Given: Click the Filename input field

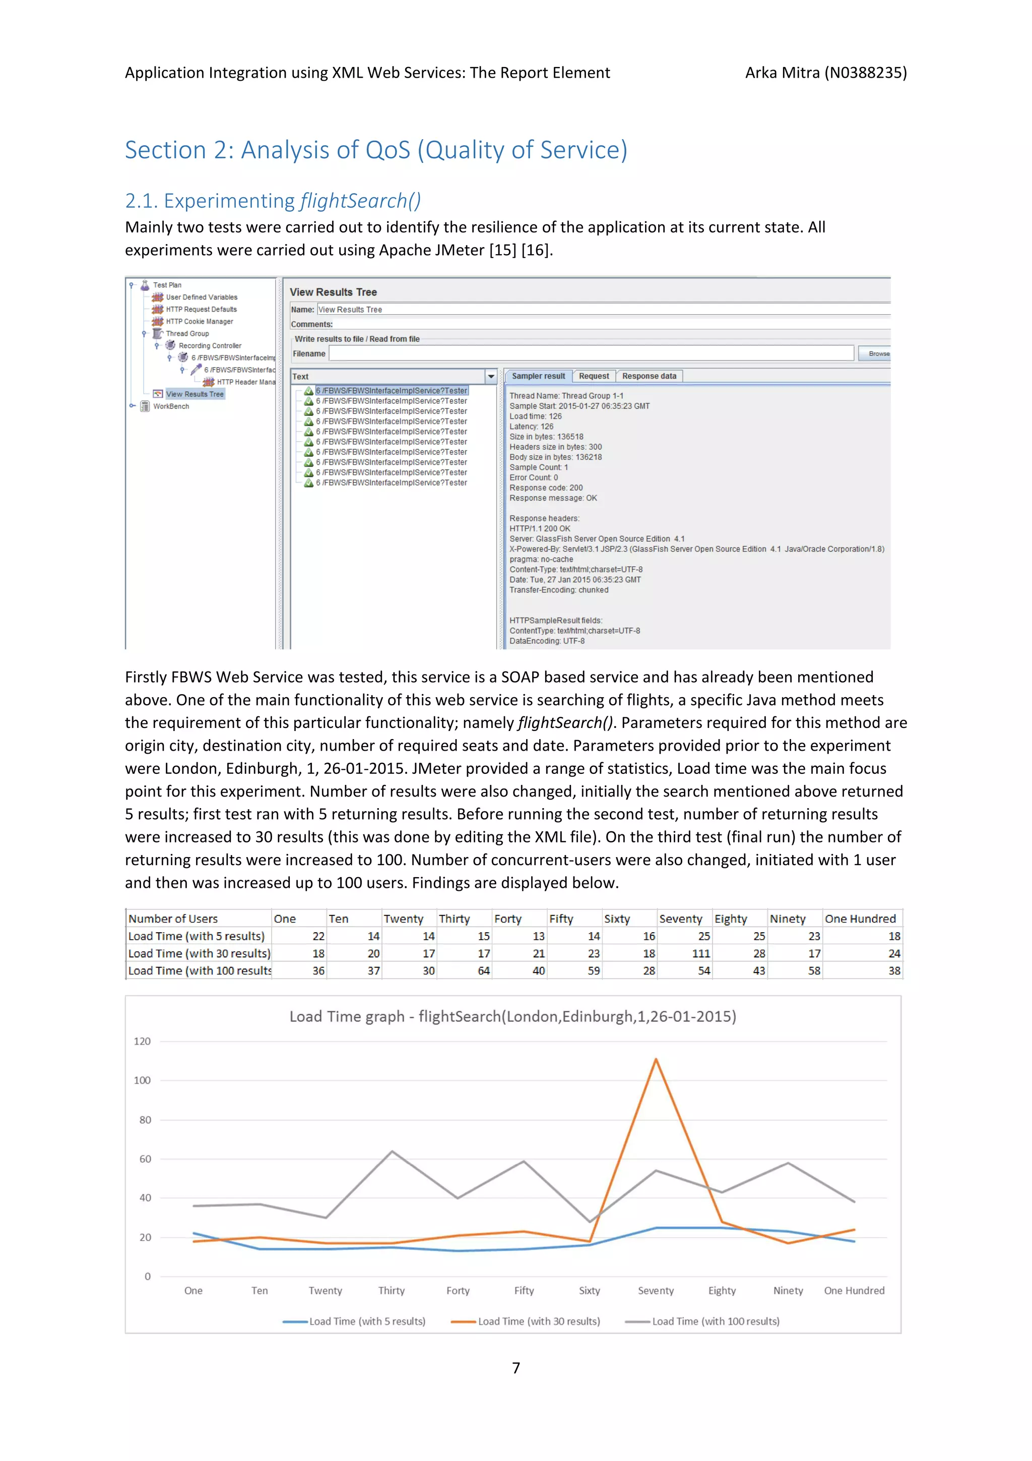Looking at the screenshot, I should click(x=592, y=354).
